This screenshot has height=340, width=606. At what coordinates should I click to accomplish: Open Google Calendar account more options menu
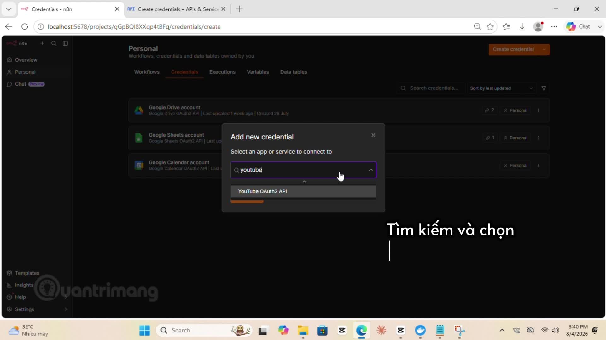(x=539, y=165)
